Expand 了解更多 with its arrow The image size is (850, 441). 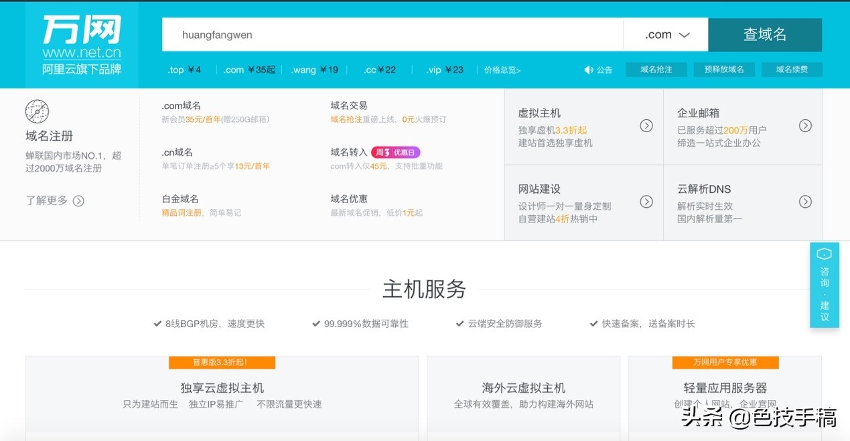point(78,200)
